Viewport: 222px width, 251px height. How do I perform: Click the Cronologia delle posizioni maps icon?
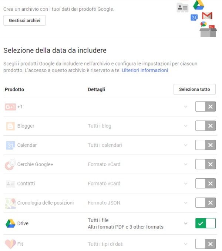(10, 203)
